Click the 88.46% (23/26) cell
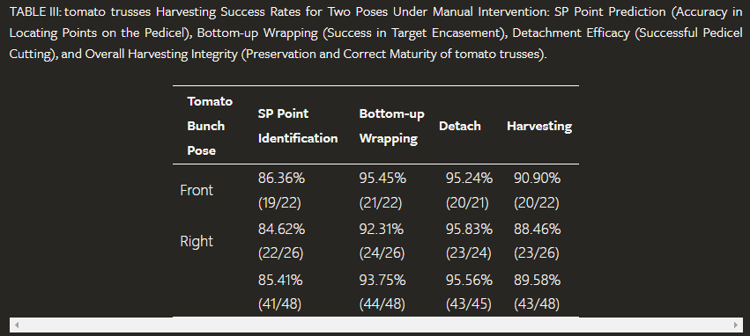Viewport: 750px width, 336px height. click(x=537, y=241)
